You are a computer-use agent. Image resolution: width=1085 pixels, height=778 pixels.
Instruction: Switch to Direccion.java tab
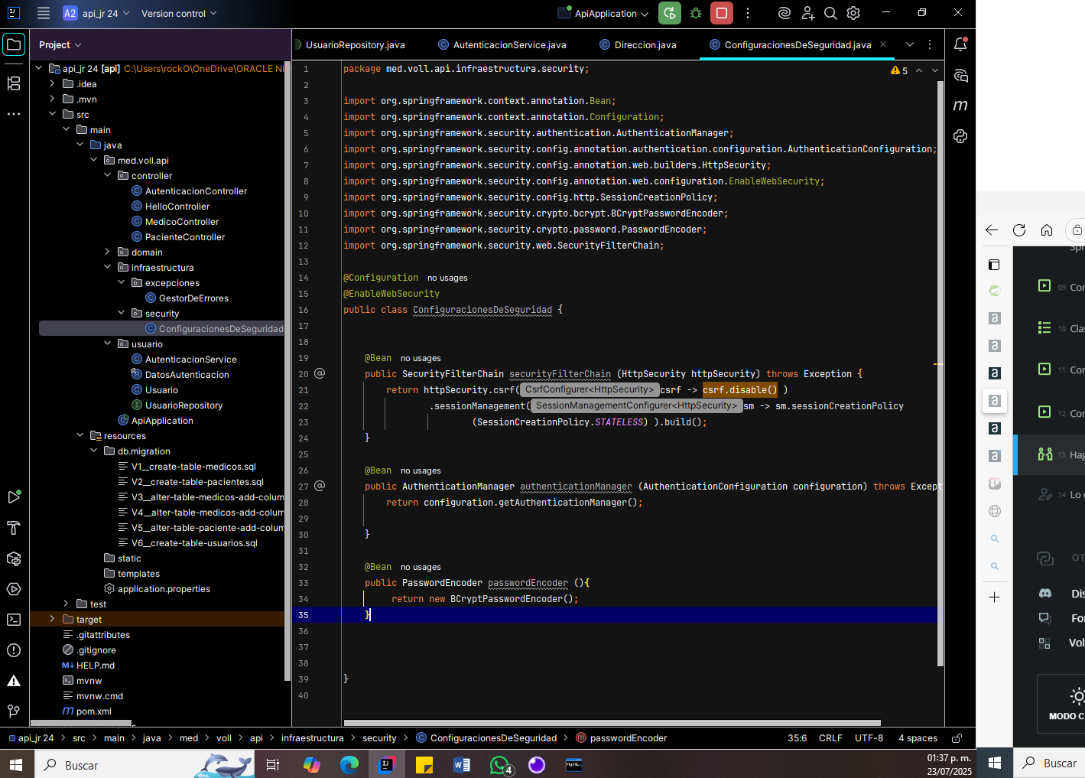point(636,45)
